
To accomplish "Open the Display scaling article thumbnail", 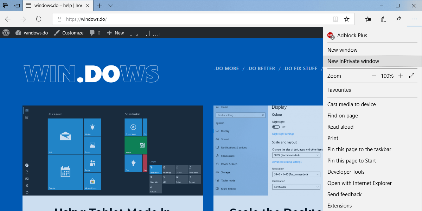I will click(x=268, y=151).
